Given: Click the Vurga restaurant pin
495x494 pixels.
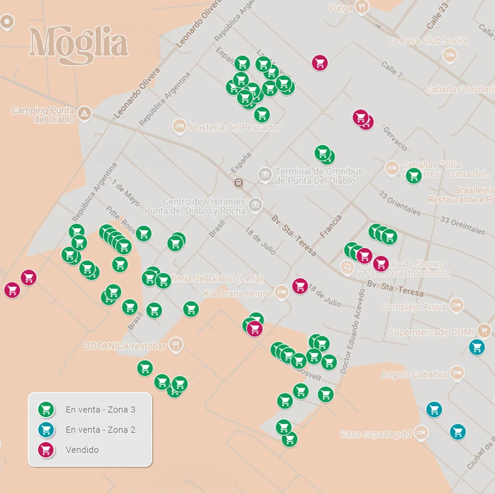Looking at the screenshot, I should coord(362,7).
